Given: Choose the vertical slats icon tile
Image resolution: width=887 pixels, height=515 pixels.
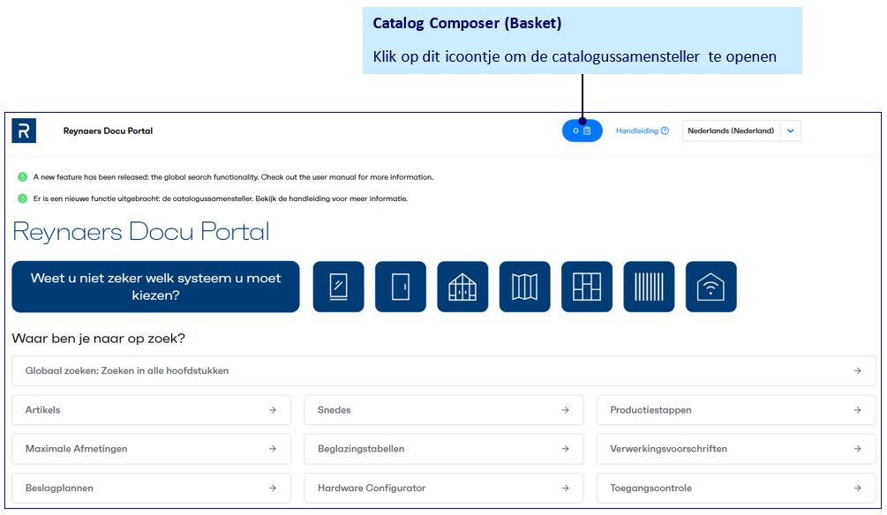Looking at the screenshot, I should (x=649, y=287).
